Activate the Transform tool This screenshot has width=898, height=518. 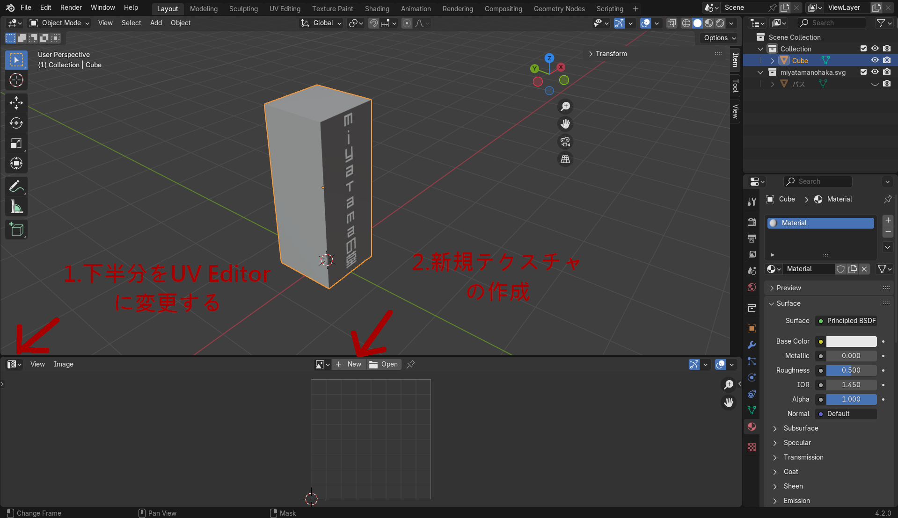pos(16,163)
